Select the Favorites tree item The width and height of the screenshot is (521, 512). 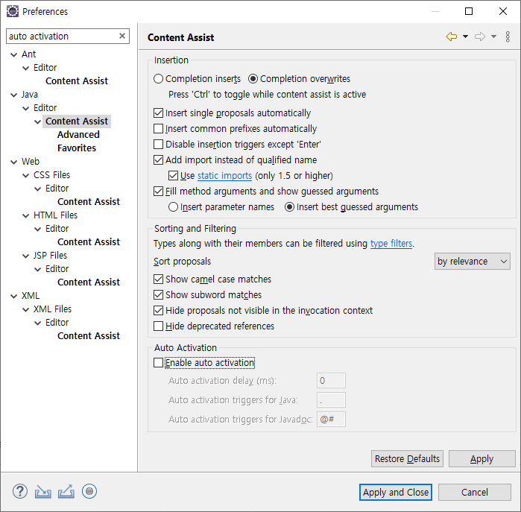click(x=77, y=148)
